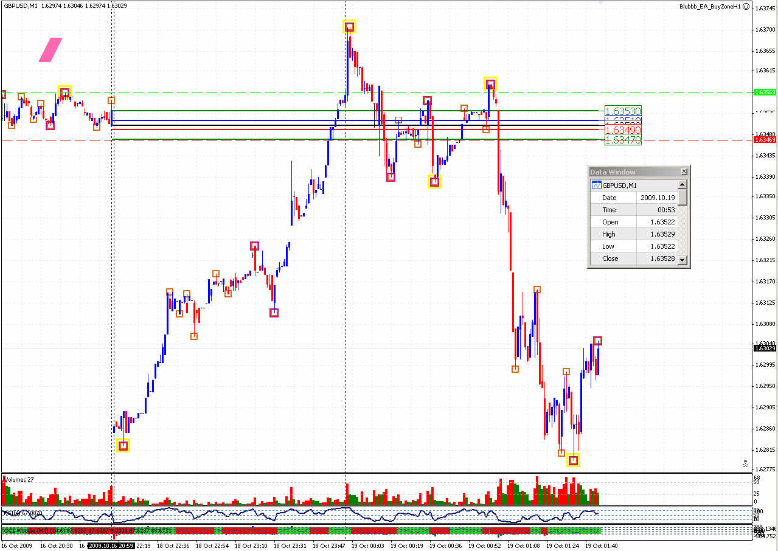Viewport: 778px width, 551px height.
Task: Select the Time label in Data Window
Action: click(609, 210)
